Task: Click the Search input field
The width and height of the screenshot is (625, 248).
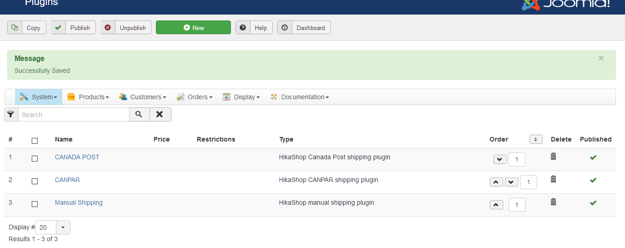Action: (x=74, y=115)
